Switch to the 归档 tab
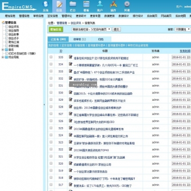The width and height of the screenshot is (191, 191). click(101, 39)
